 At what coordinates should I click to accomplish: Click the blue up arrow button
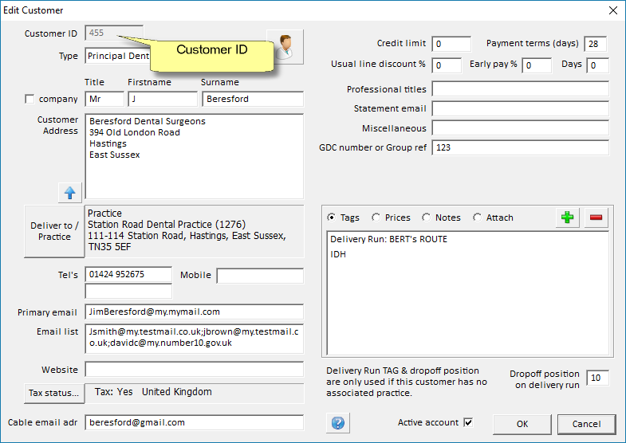pyautogui.click(x=70, y=193)
